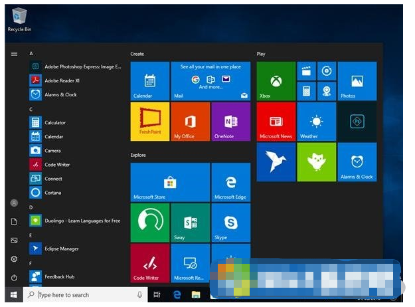Open the Weather tile
This screenshot has height=307, width=415.
(x=316, y=122)
